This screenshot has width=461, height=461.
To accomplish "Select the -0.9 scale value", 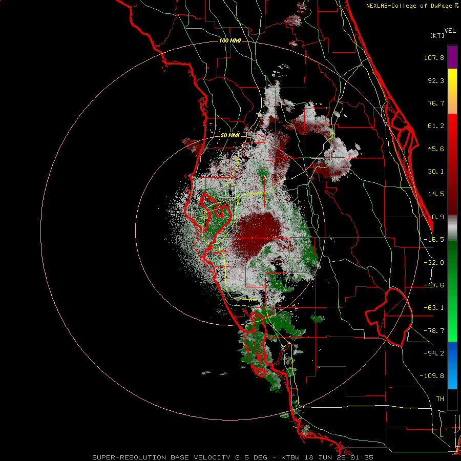I will pyautogui.click(x=436, y=217).
